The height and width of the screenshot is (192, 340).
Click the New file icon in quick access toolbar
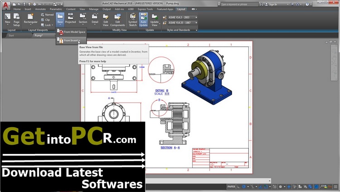(14, 4)
